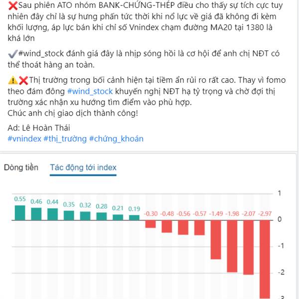Screen dimensions: 299x299
Task: Select the red -1.49 bar
Action: pyautogui.click(x=216, y=240)
